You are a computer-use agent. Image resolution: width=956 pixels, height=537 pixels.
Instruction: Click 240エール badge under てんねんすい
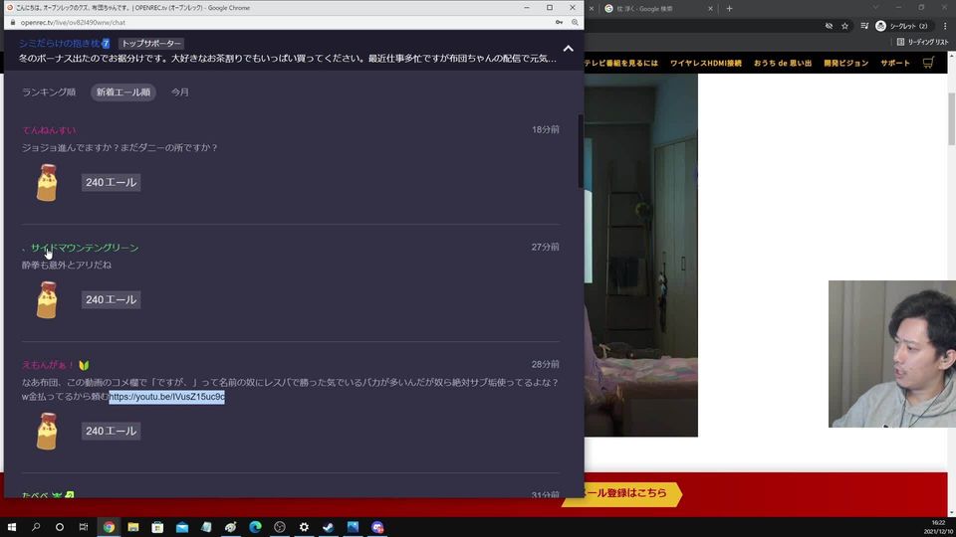(x=111, y=183)
